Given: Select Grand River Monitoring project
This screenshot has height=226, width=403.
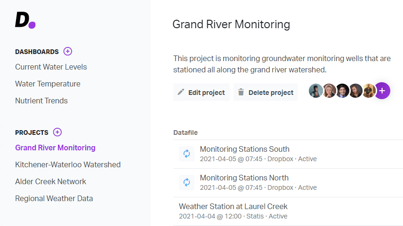Looking at the screenshot, I should (55, 148).
